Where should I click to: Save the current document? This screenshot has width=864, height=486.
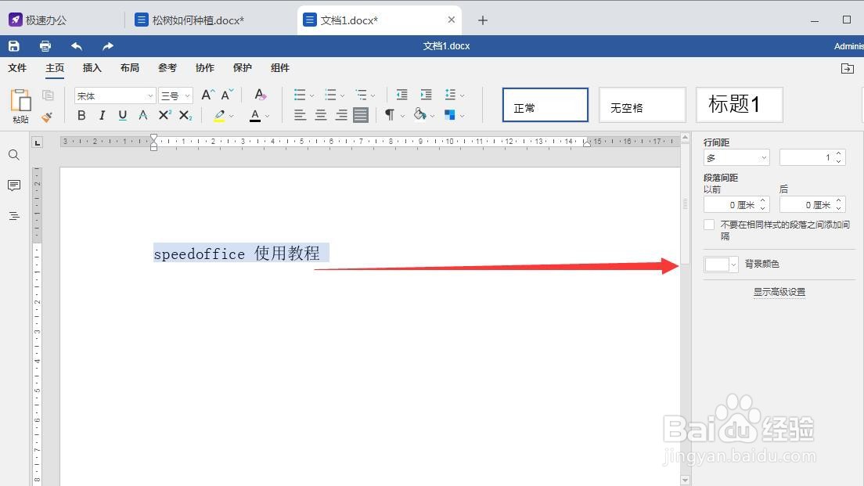point(13,45)
